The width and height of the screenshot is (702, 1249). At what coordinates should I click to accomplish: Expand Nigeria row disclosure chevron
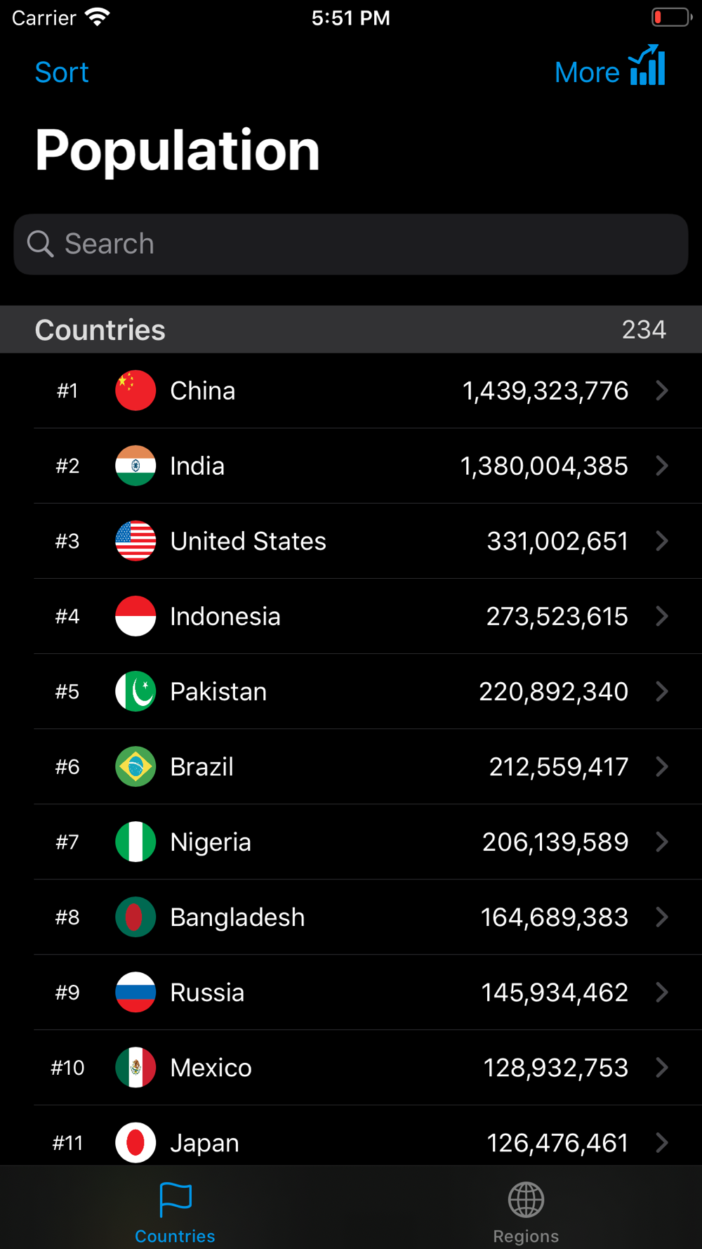(x=662, y=842)
